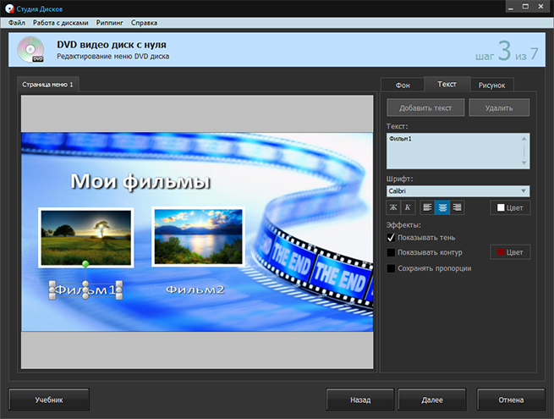Align text to the left
The height and width of the screenshot is (419, 554).
coord(427,207)
